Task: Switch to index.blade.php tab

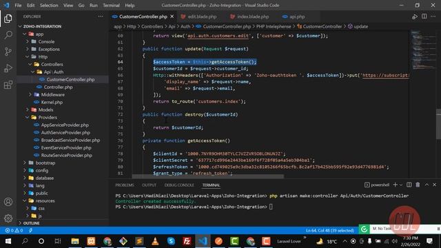Action: (x=253, y=17)
